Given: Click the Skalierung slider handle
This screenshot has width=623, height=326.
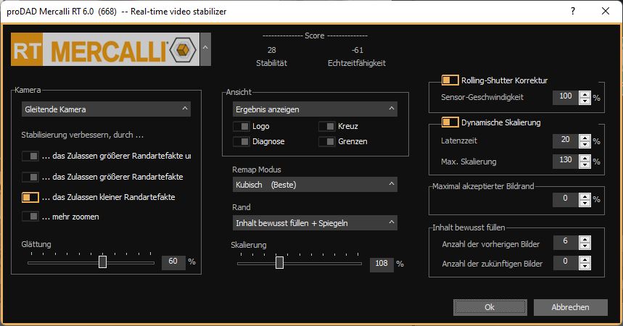Looking at the screenshot, I should click(279, 262).
